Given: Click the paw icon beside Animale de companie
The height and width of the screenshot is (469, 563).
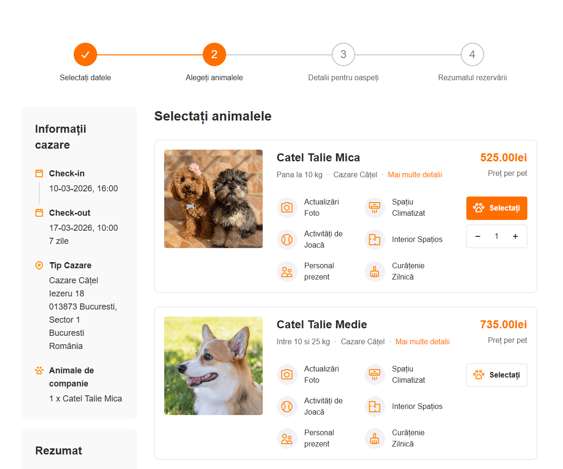Looking at the screenshot, I should pyautogui.click(x=39, y=371).
